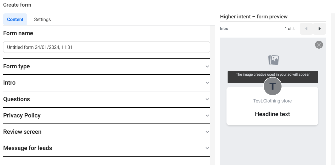Expand the Intro section
The height and width of the screenshot is (165, 335).
click(207, 83)
